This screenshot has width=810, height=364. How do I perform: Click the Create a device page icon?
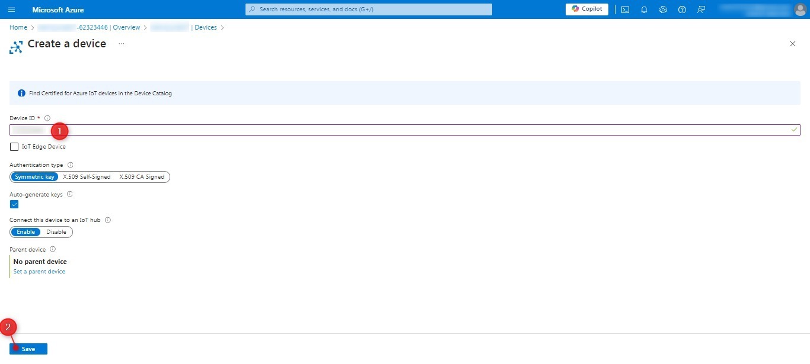[x=16, y=47]
